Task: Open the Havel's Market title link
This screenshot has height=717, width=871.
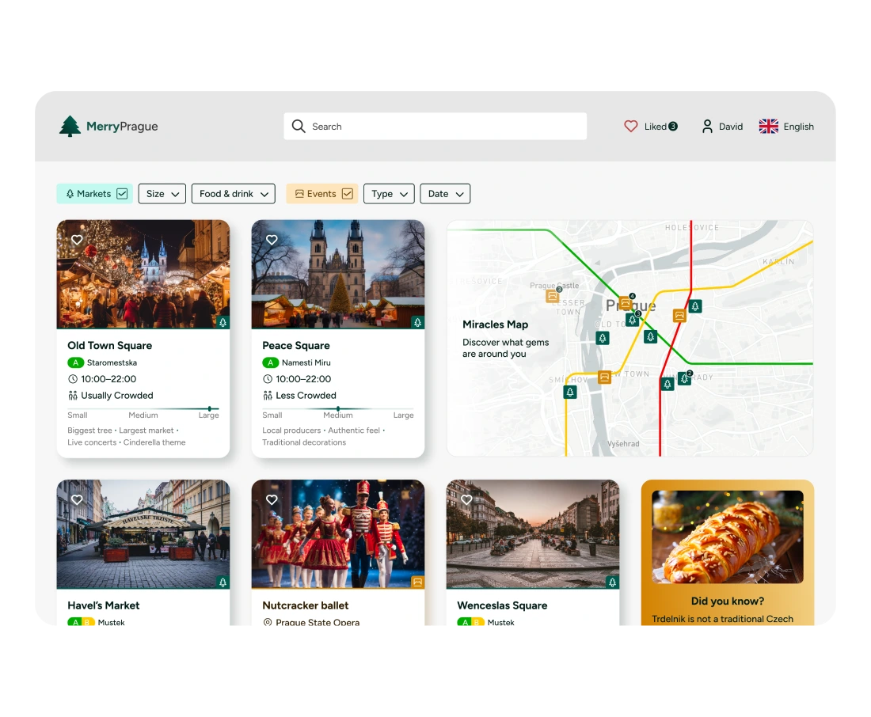Action: coord(104,605)
